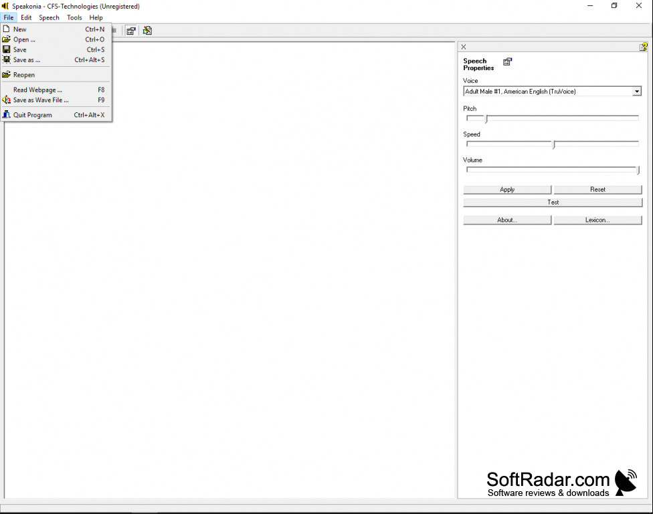Viewport: 653px width, 514px height.
Task: Minimize the Speakonia window
Action: coord(590,6)
